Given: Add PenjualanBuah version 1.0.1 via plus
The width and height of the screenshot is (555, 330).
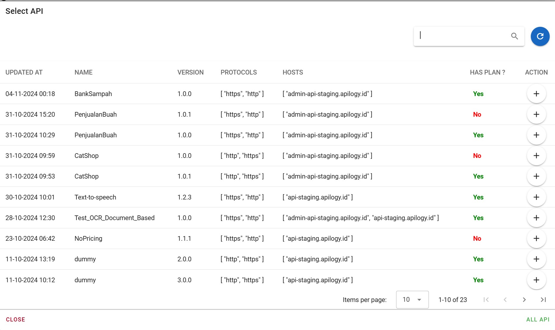Looking at the screenshot, I should 536,114.
